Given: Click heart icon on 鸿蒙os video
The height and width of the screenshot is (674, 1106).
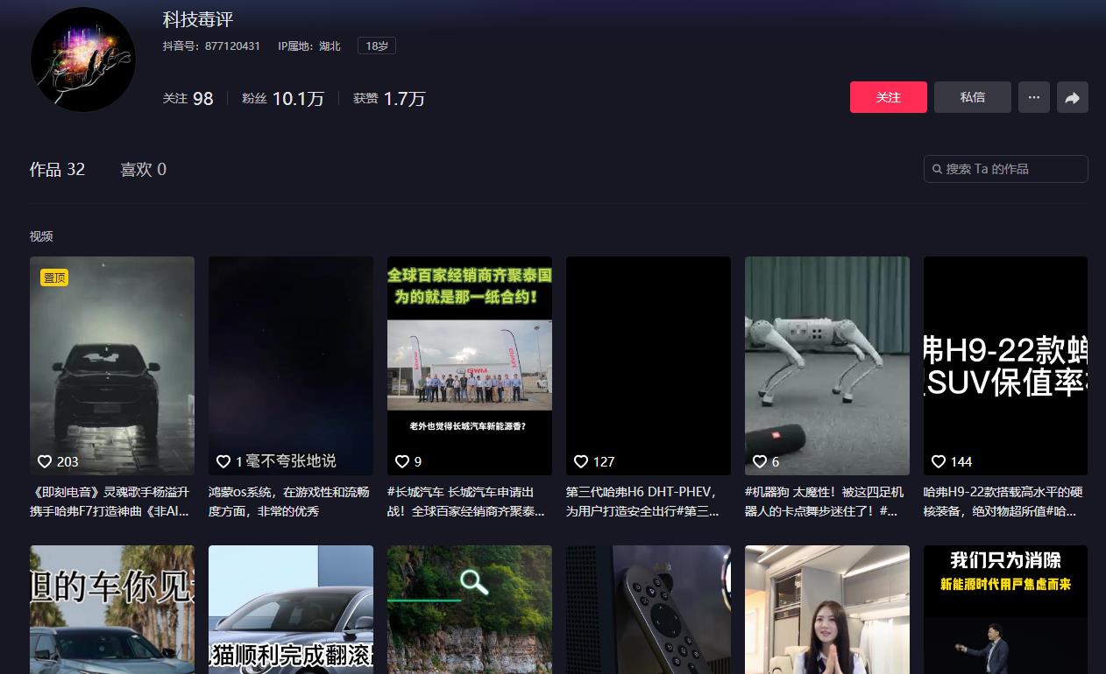Looking at the screenshot, I should click(223, 461).
